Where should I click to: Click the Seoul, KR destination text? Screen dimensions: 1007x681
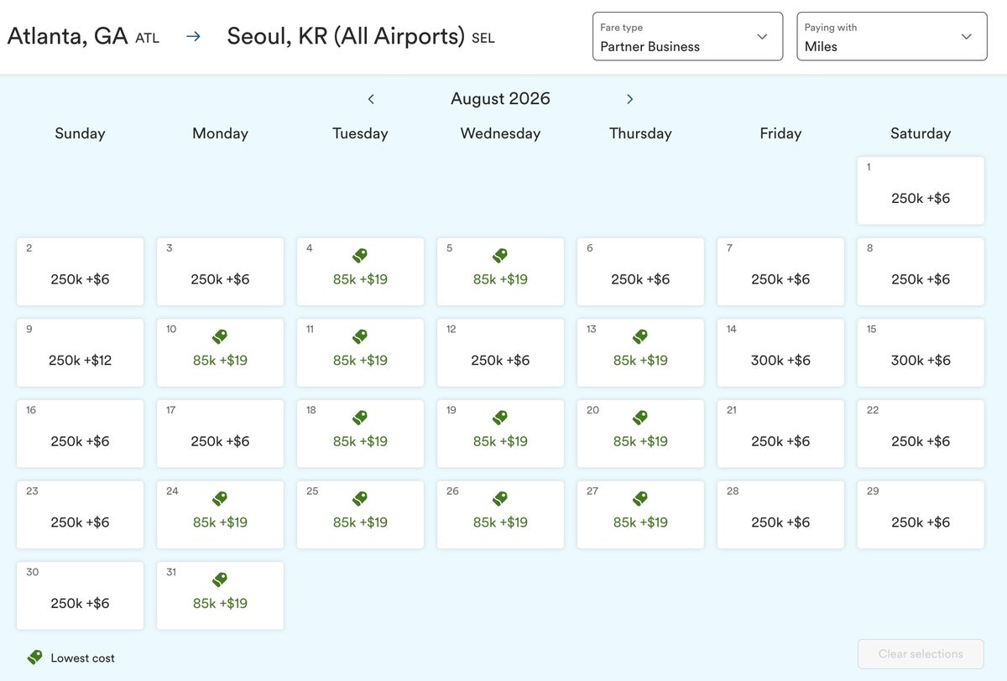pyautogui.click(x=346, y=37)
